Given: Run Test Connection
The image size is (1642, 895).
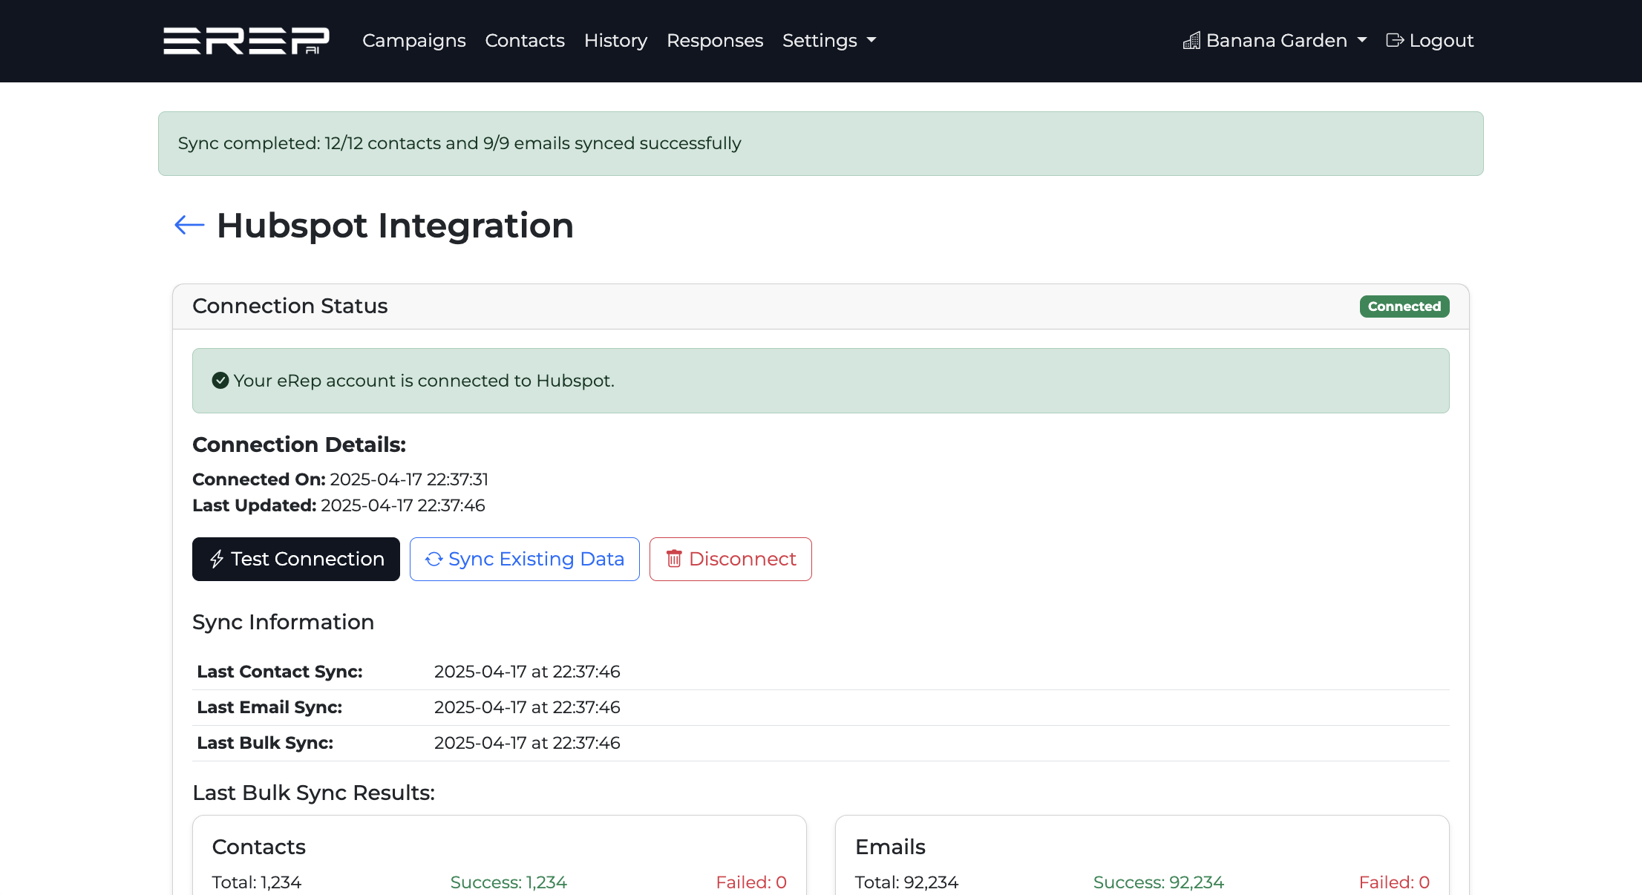Looking at the screenshot, I should (296, 559).
